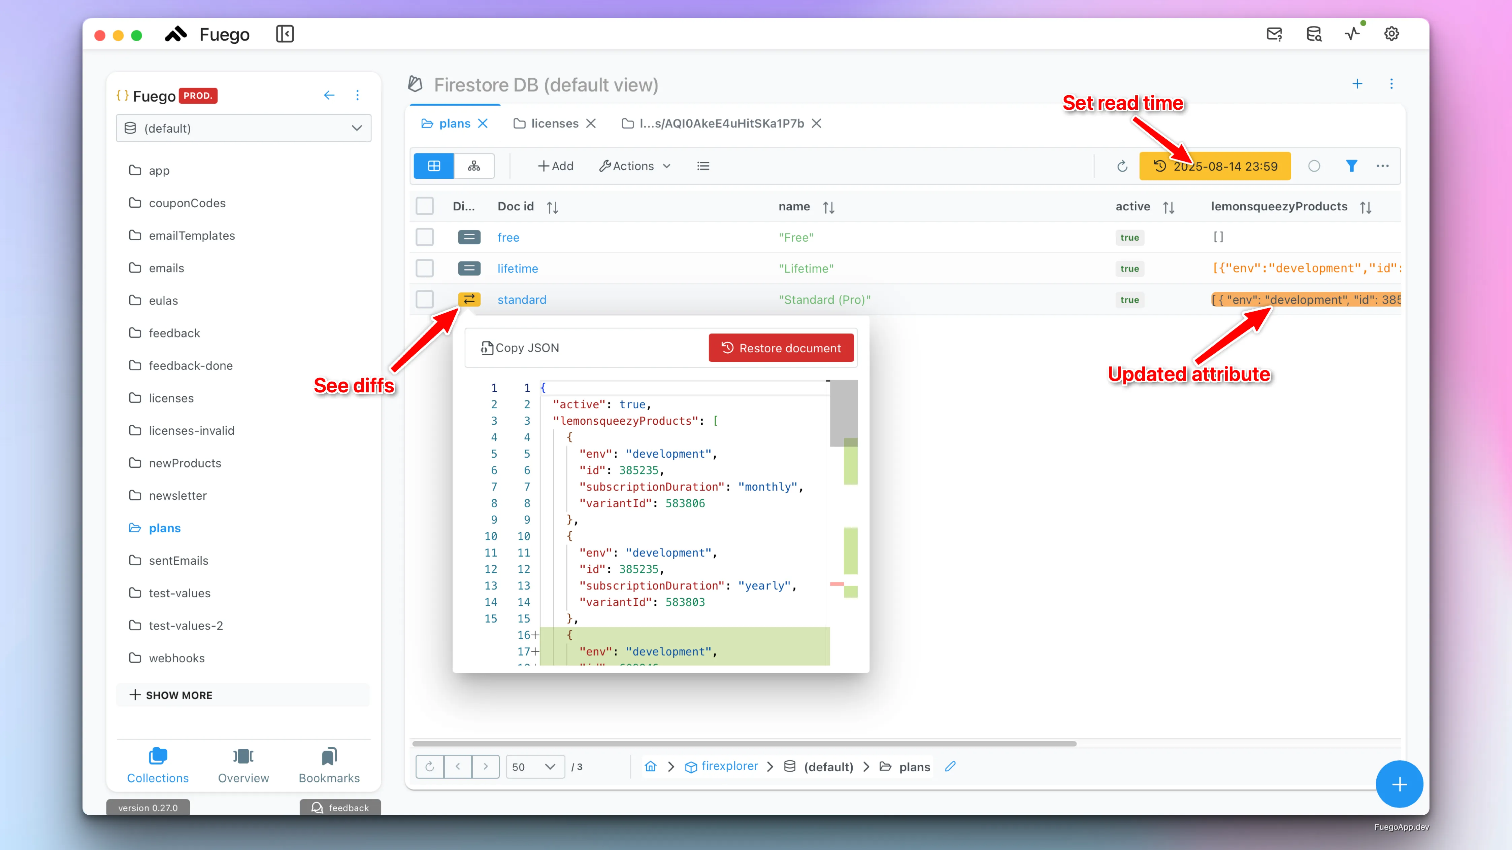1512x850 pixels.
Task: Open the activity monitor icon in title bar
Action: pyautogui.click(x=1352, y=33)
